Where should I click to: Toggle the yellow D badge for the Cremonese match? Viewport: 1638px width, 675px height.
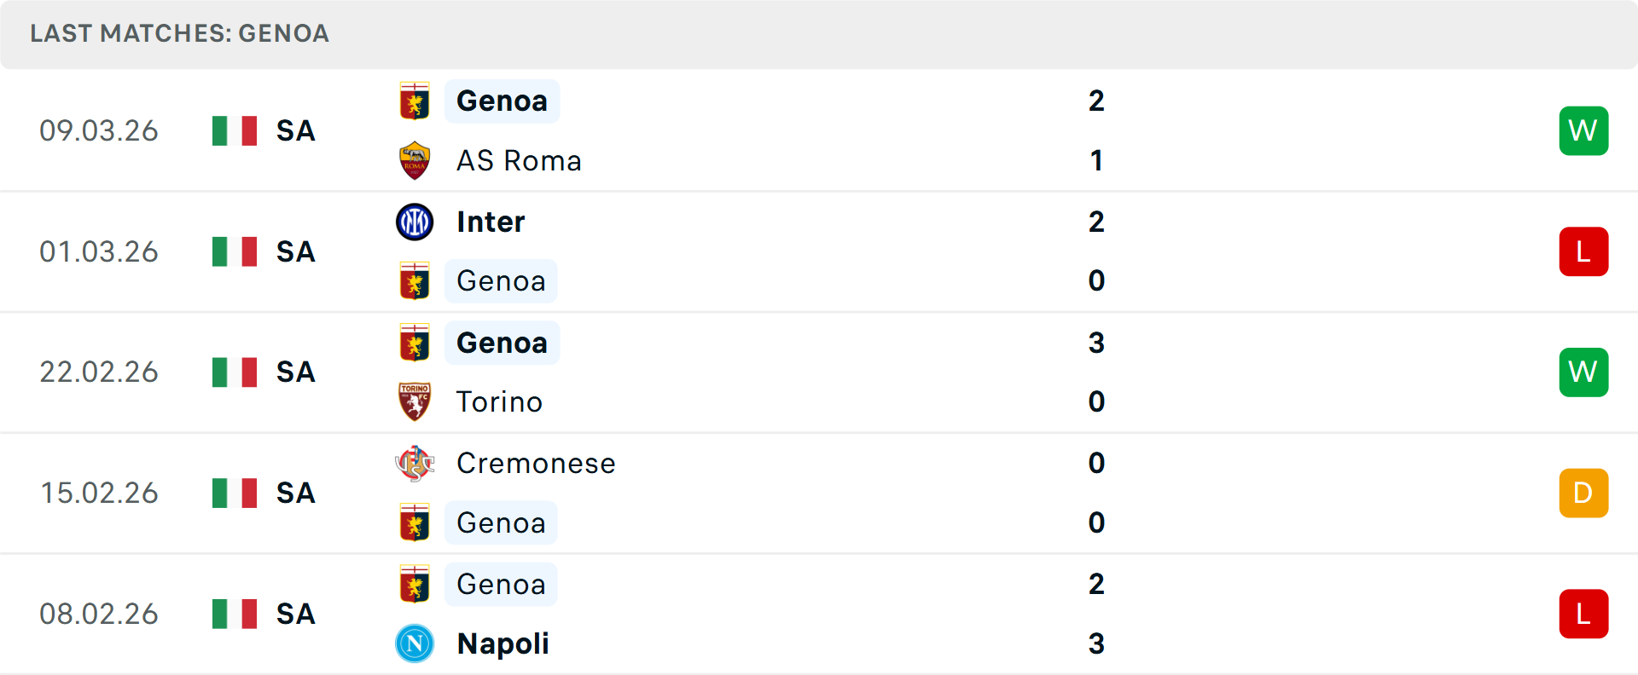[1583, 493]
